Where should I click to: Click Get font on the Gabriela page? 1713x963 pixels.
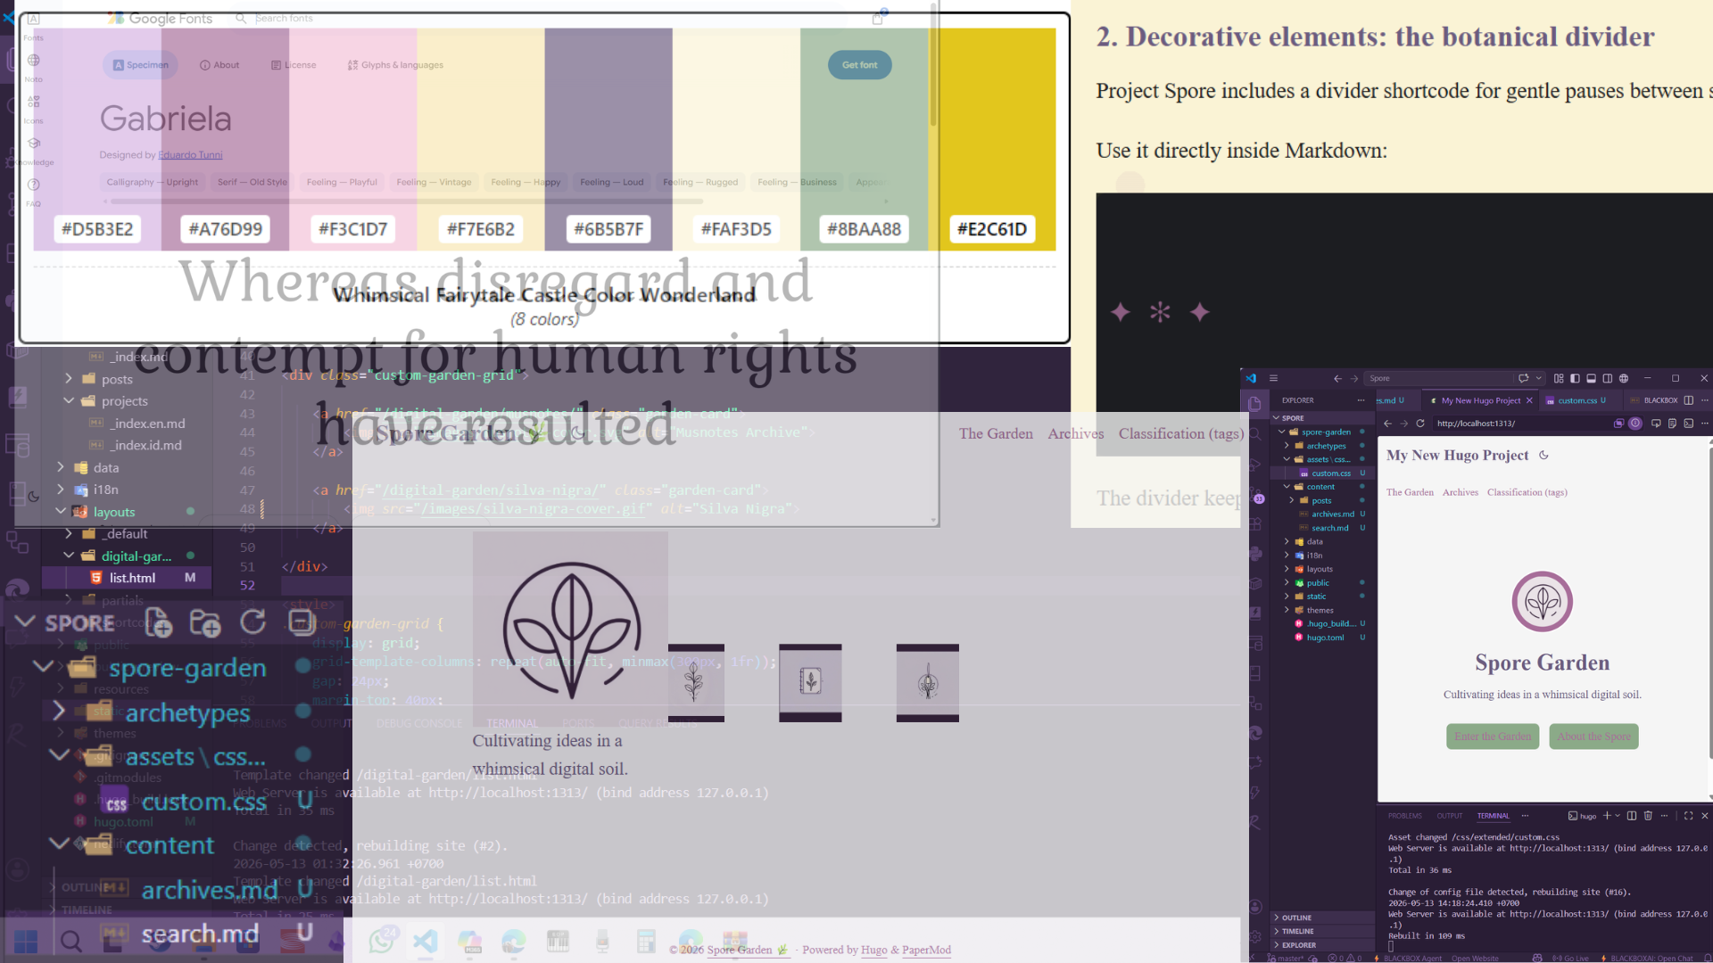(x=859, y=65)
